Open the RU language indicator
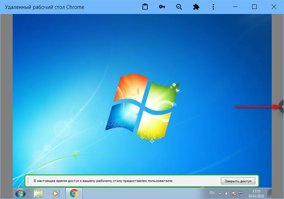The height and width of the screenshot is (199, 284). 212,193
